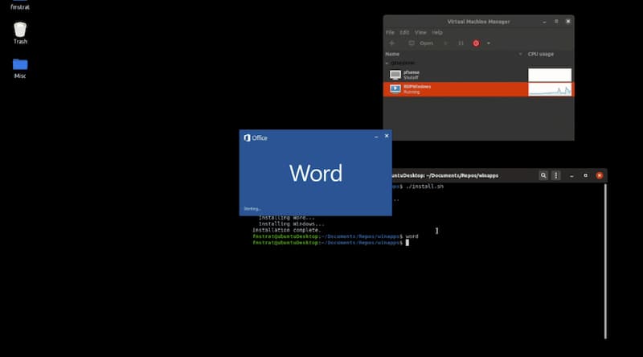
Task: Minimize the Word splash screen
Action: point(376,137)
